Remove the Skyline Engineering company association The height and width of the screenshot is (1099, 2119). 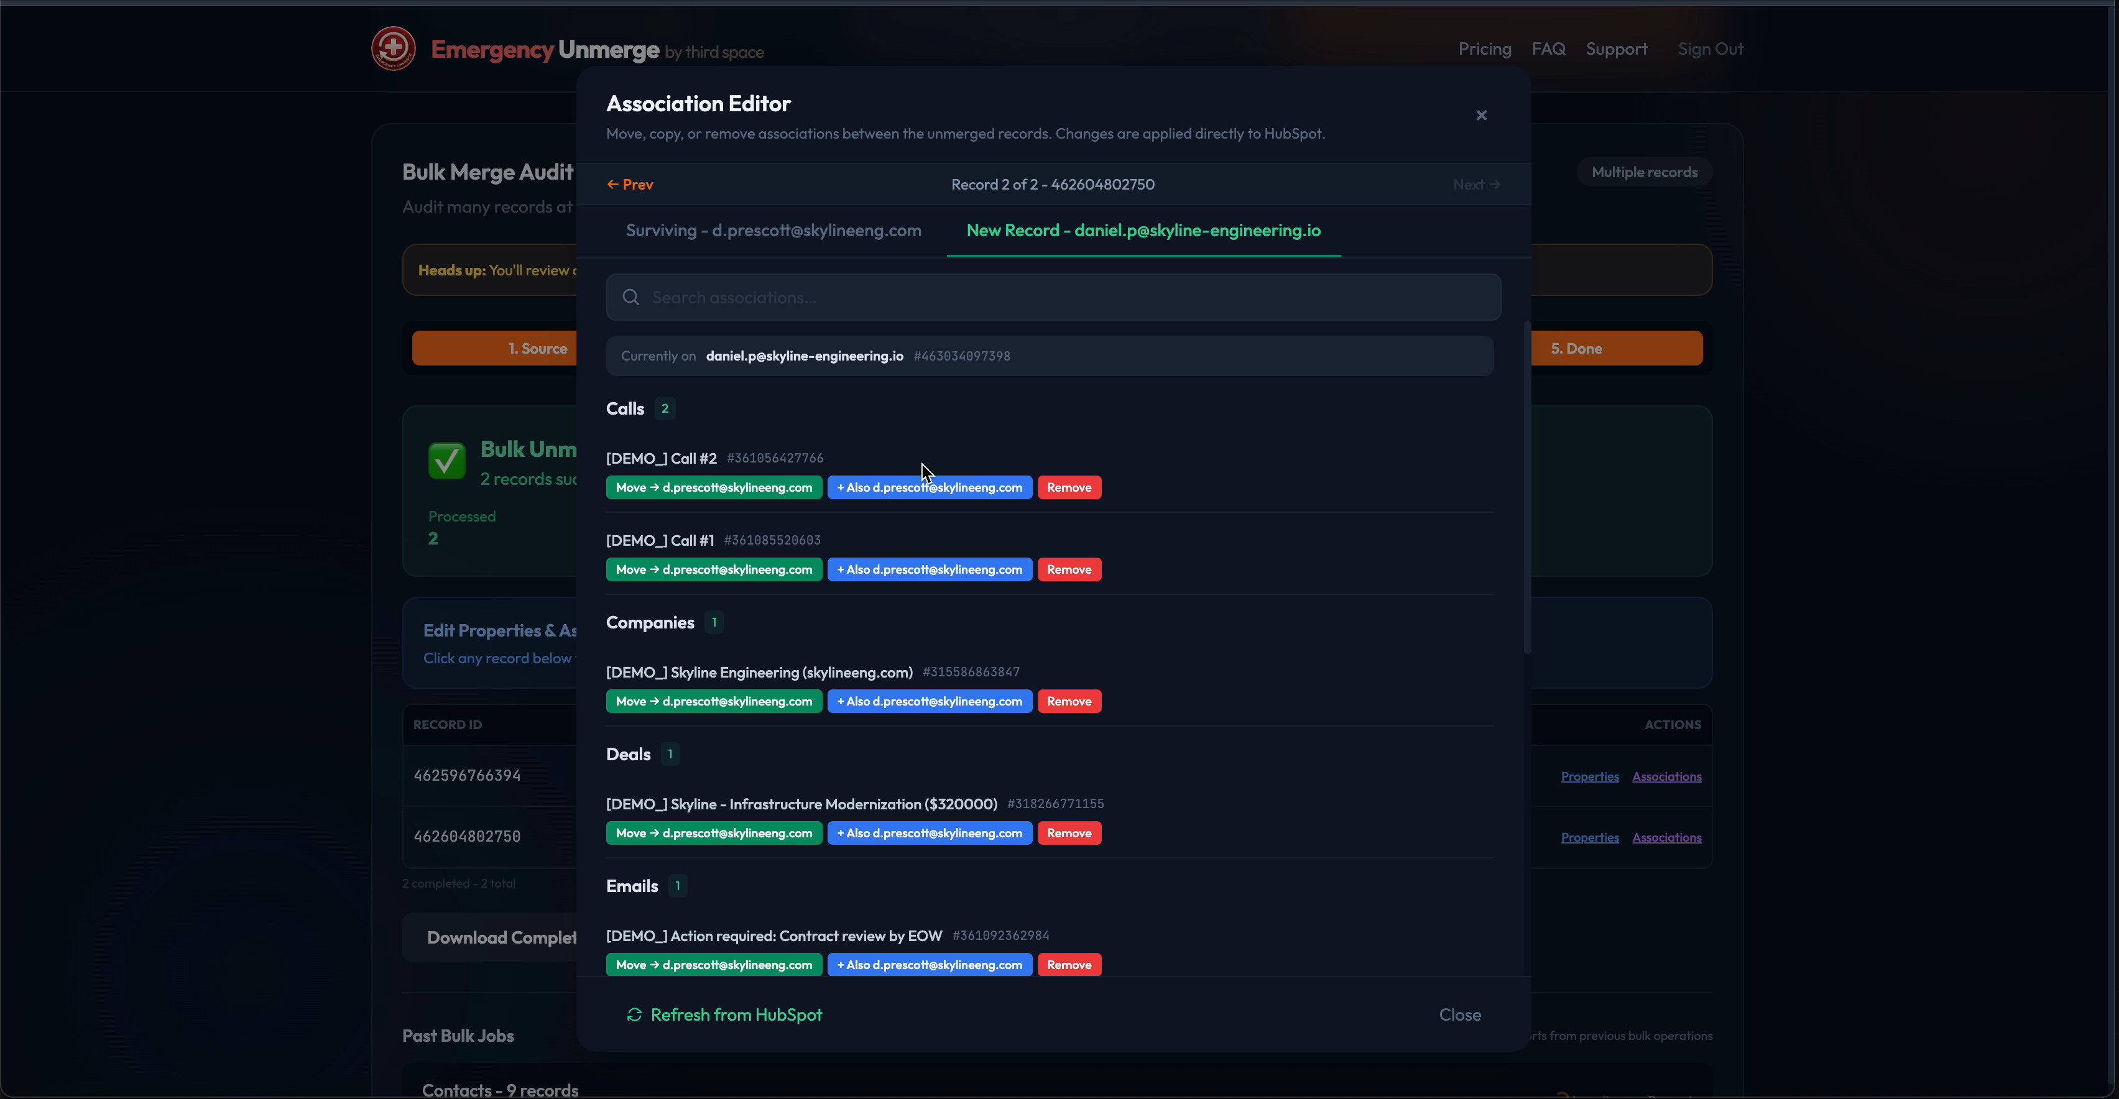click(1069, 702)
